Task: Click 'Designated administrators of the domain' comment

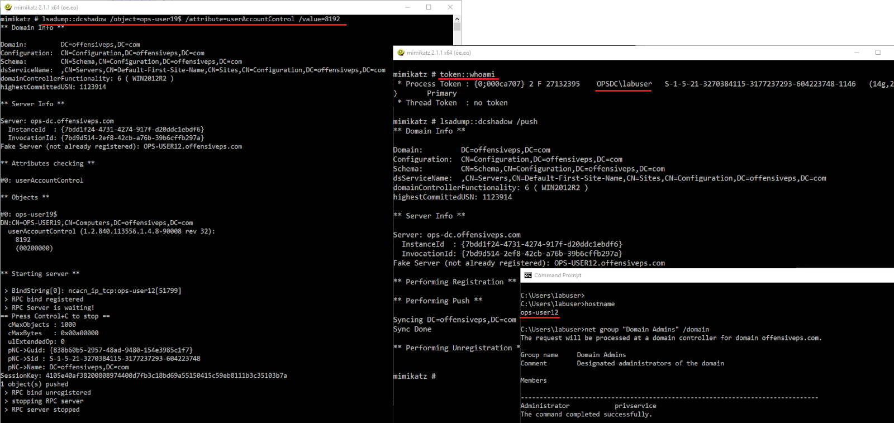Action: [650, 363]
